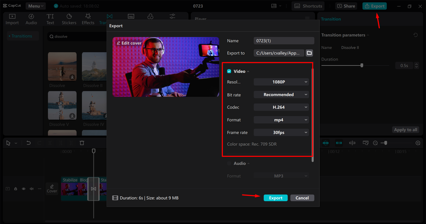Click the timeline zoom slider
Viewport: 426px width, 224px height.
tap(397, 143)
